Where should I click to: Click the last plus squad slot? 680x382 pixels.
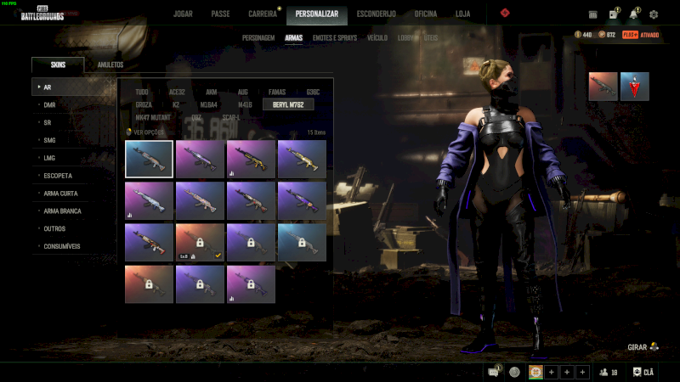(582, 372)
